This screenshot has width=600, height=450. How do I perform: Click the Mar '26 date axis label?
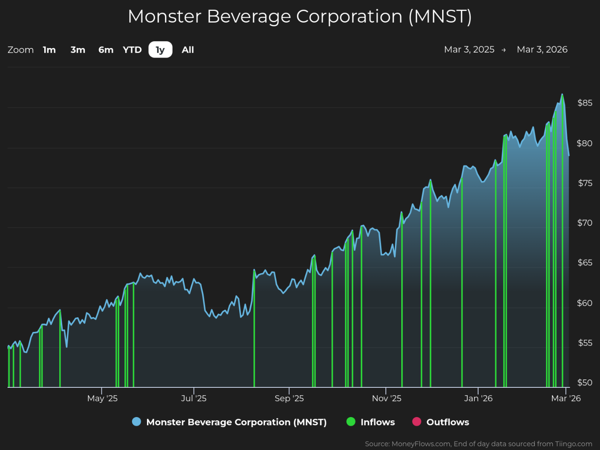pyautogui.click(x=566, y=398)
